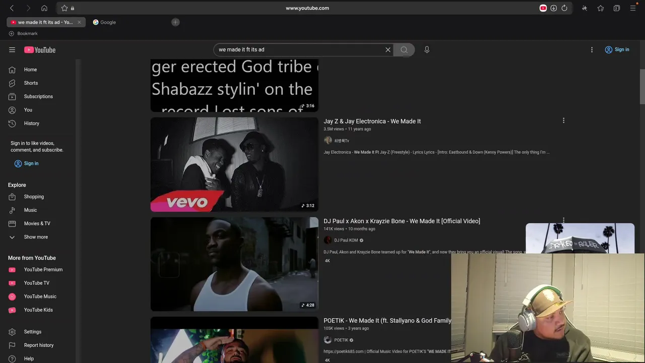Click YouTube TV icon in sidebar
The height and width of the screenshot is (363, 645).
tap(12, 283)
